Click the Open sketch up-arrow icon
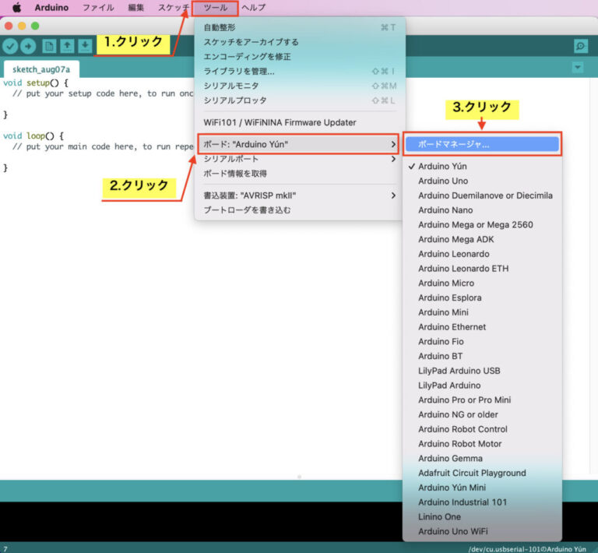The height and width of the screenshot is (553, 598). coord(67,47)
